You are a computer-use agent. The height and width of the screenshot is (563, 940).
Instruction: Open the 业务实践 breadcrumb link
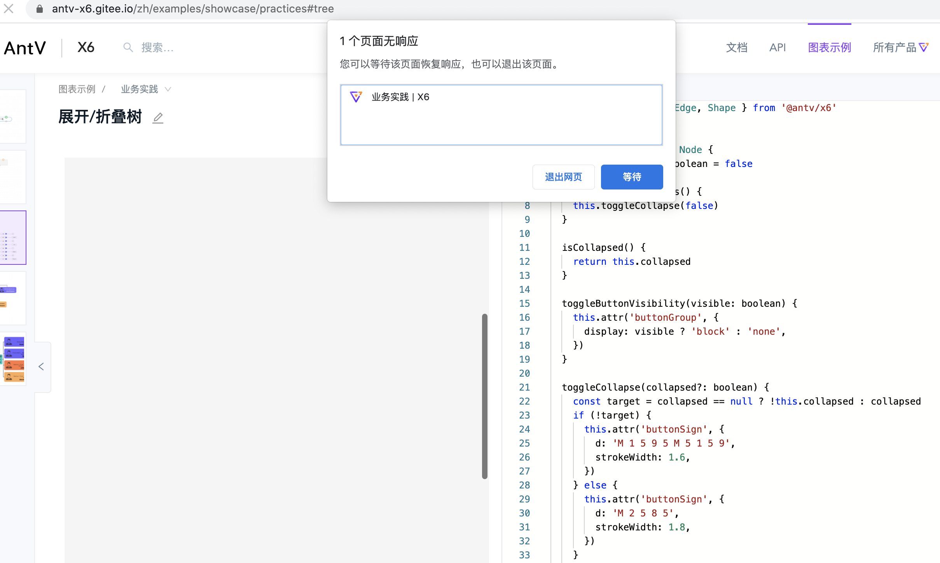coord(139,89)
